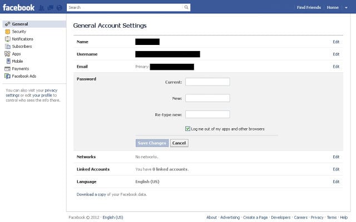Click the Facebook logo in header
Viewport: 356px width, 222px height.
[x=18, y=7]
